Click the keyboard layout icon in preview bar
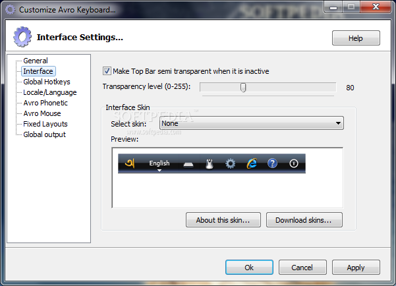 (188, 165)
